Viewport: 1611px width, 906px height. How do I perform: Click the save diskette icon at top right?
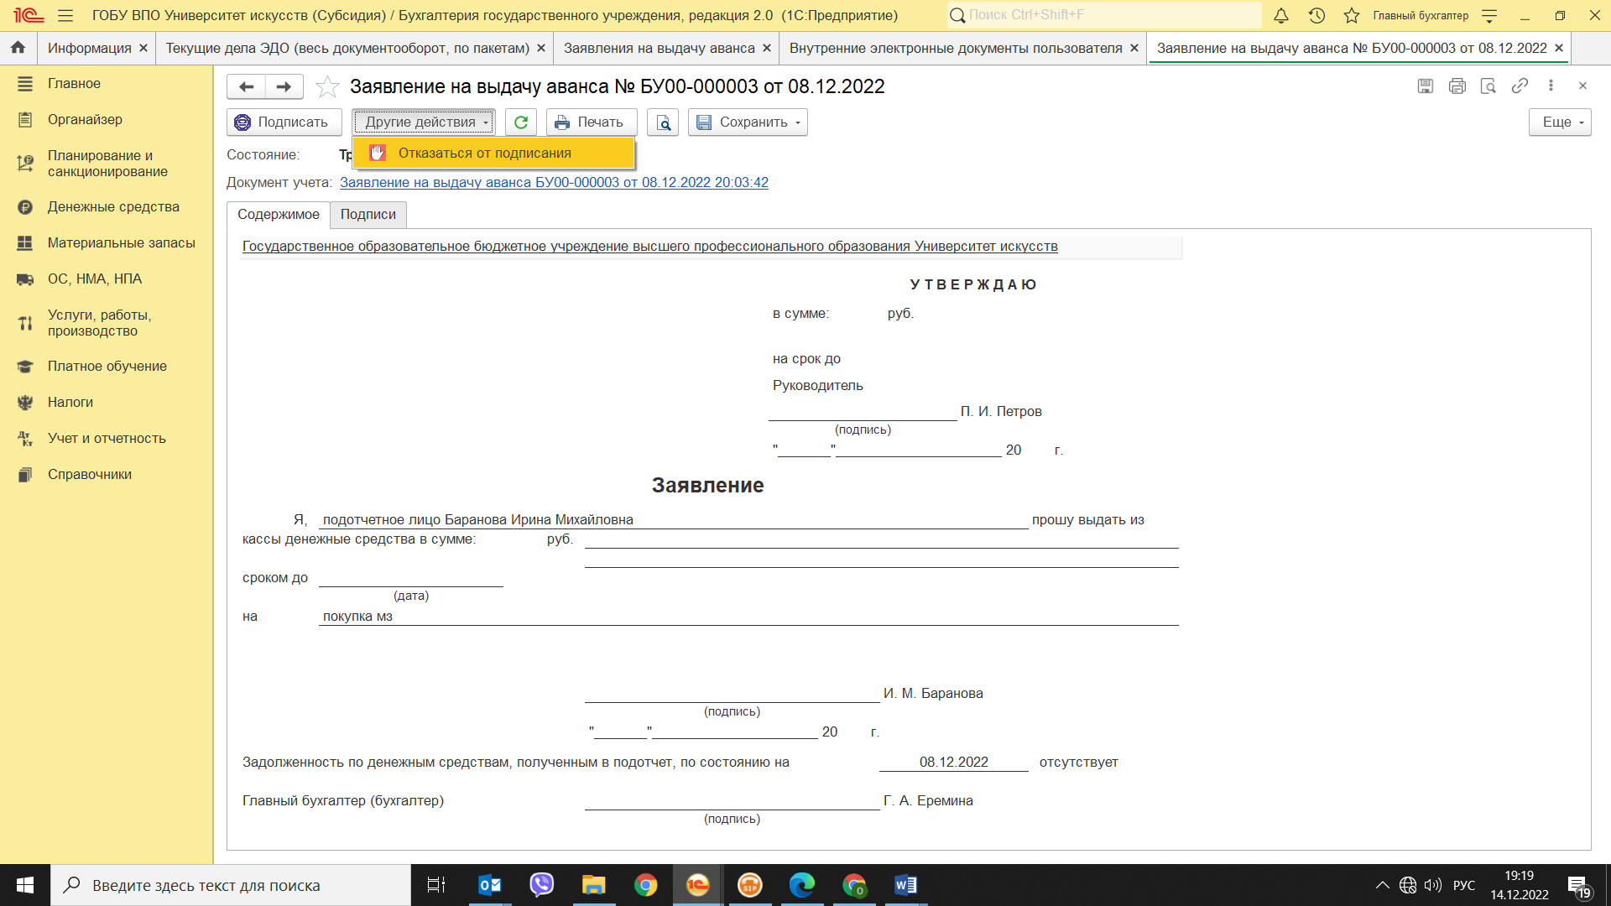(x=1425, y=86)
